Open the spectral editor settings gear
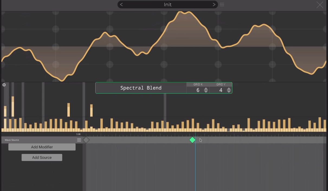The image size is (328, 191). [4, 85]
